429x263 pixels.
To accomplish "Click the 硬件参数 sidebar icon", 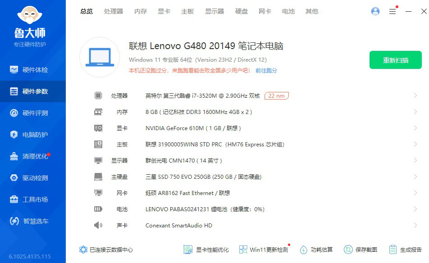I will (14, 91).
